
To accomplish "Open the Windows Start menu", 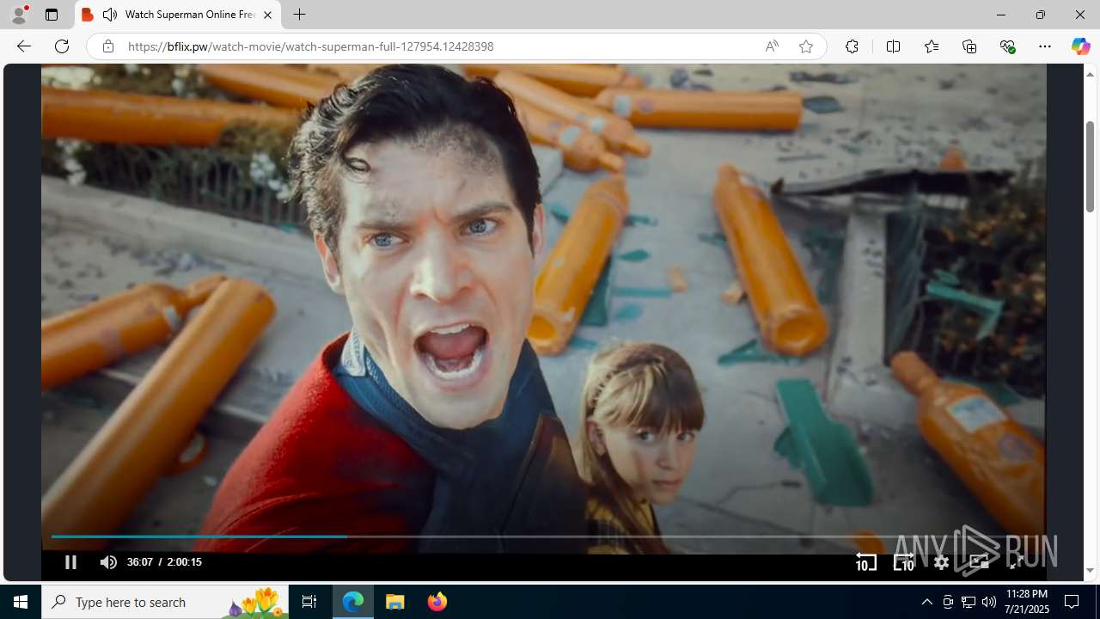I will 21,602.
